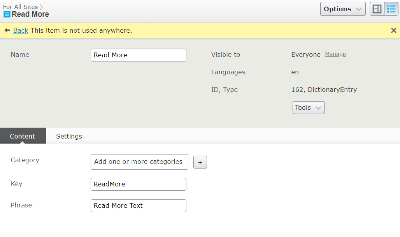Expand the Tools dropdown
Screen dimensions: 400x237
(x=308, y=108)
